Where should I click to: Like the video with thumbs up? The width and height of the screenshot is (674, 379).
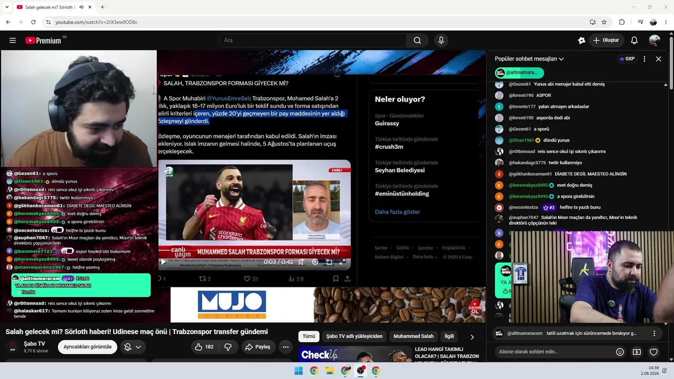[x=204, y=347]
